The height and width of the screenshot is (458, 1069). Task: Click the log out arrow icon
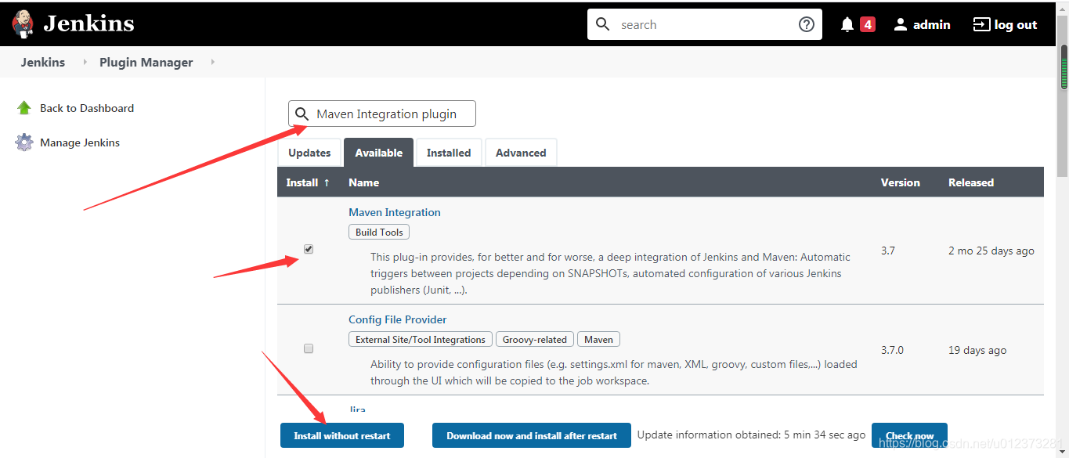[x=981, y=24]
